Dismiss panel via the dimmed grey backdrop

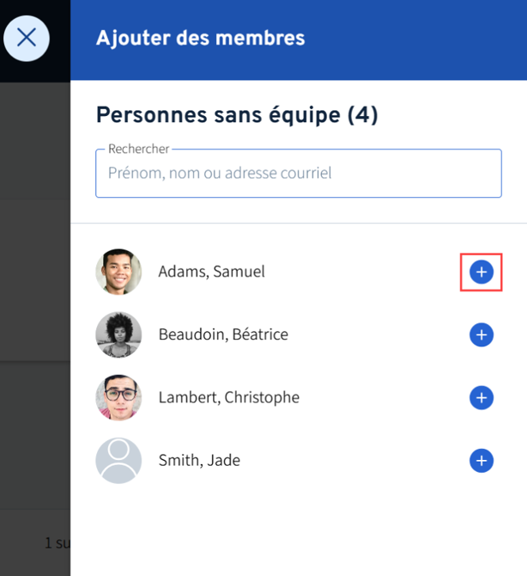pos(35,257)
